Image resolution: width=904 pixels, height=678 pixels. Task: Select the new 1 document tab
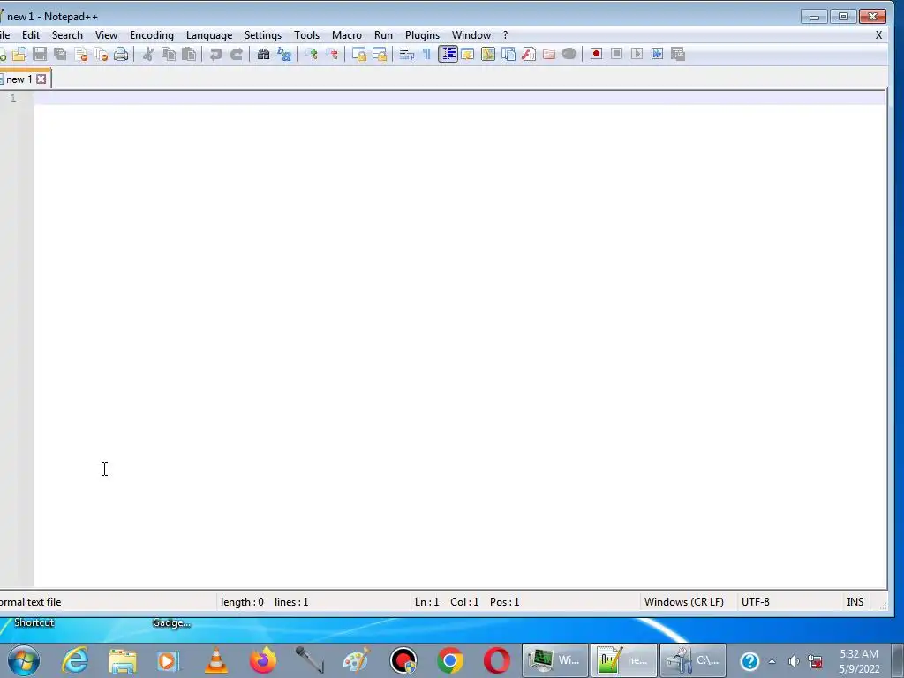pos(19,79)
